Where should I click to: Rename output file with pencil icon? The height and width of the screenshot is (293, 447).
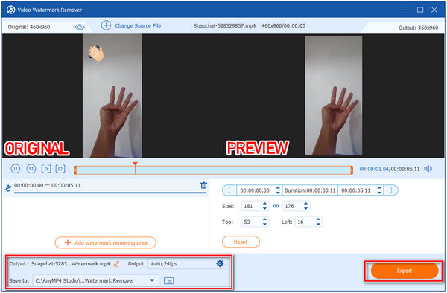(x=116, y=264)
